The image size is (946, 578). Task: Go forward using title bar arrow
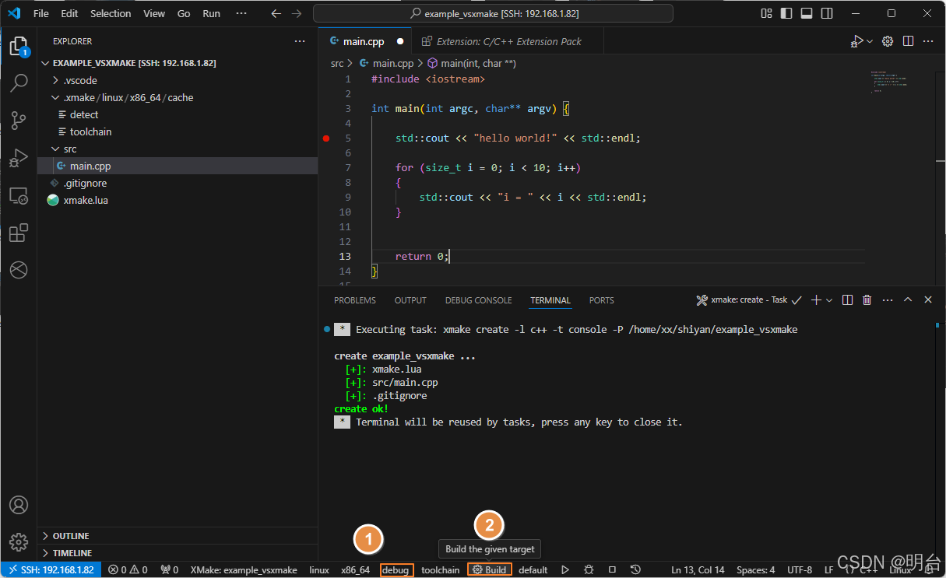pos(296,14)
